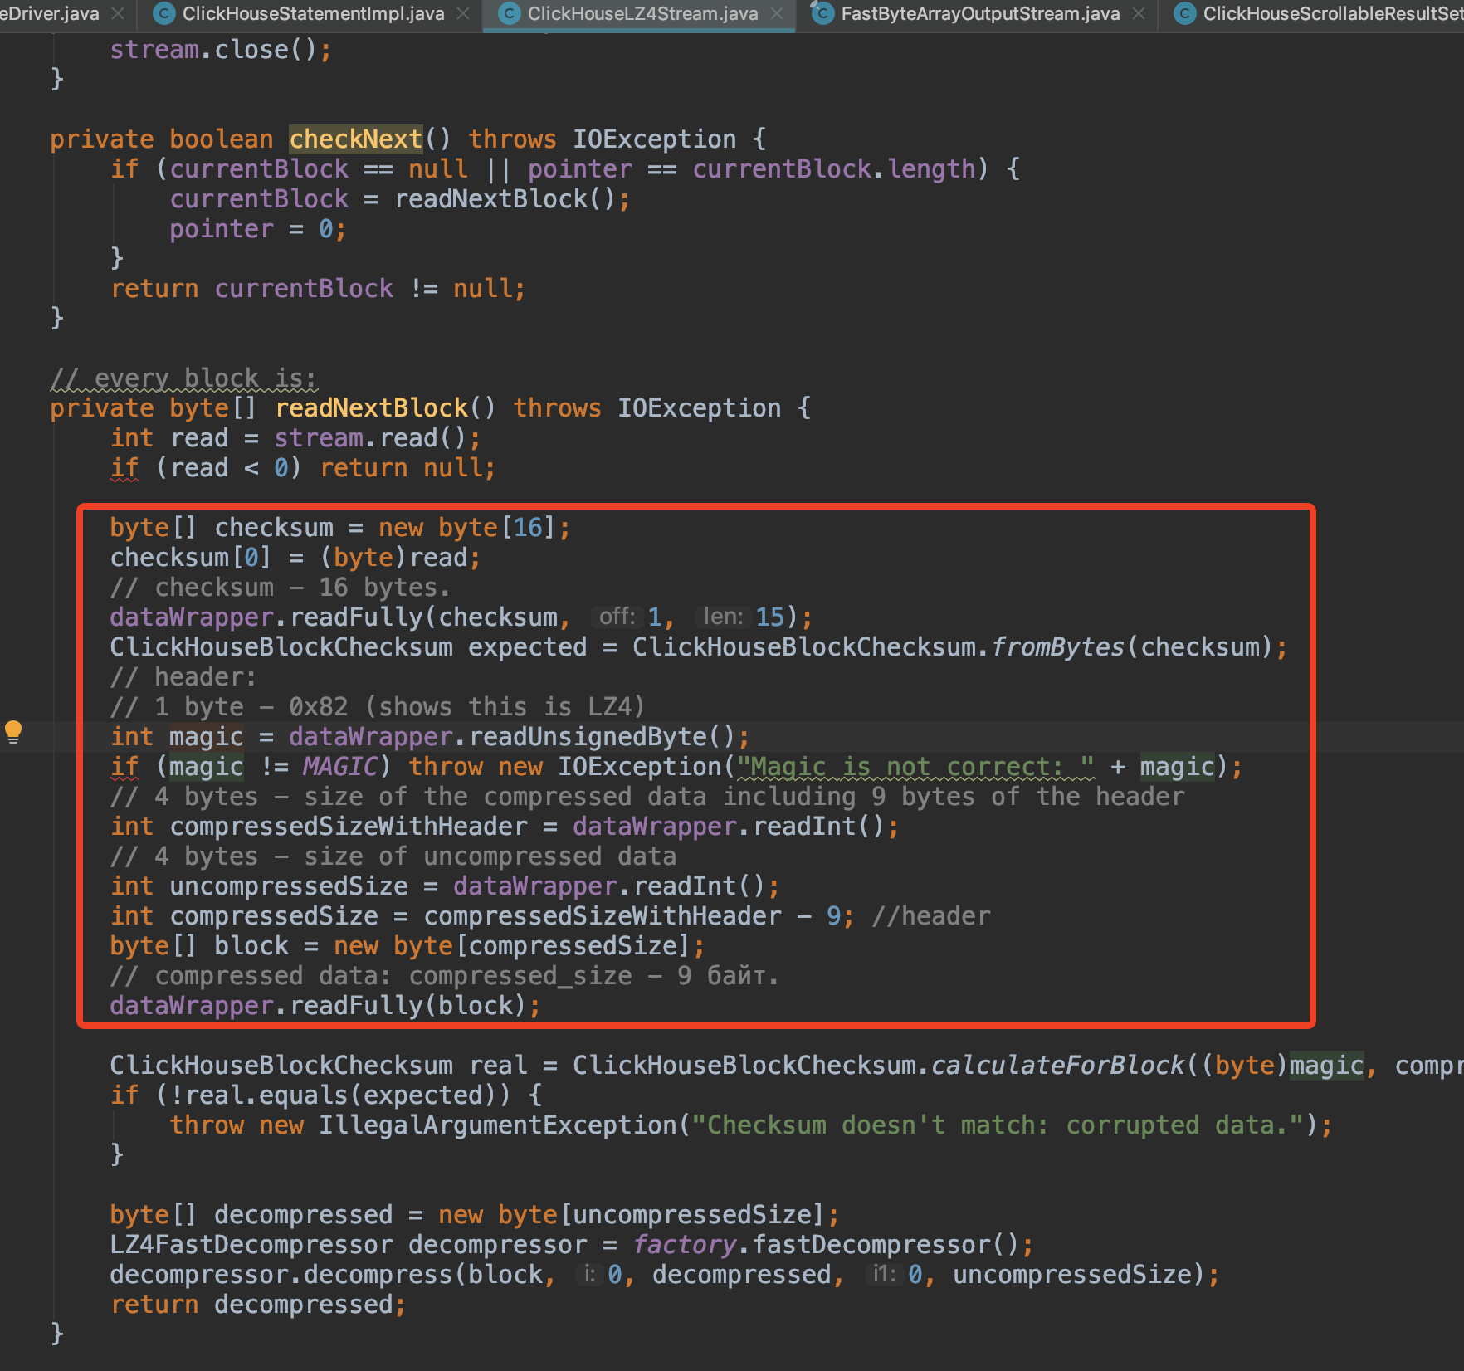Click the len: parameter hint inlay

click(721, 617)
